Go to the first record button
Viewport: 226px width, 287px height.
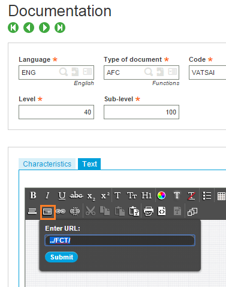coord(13,28)
